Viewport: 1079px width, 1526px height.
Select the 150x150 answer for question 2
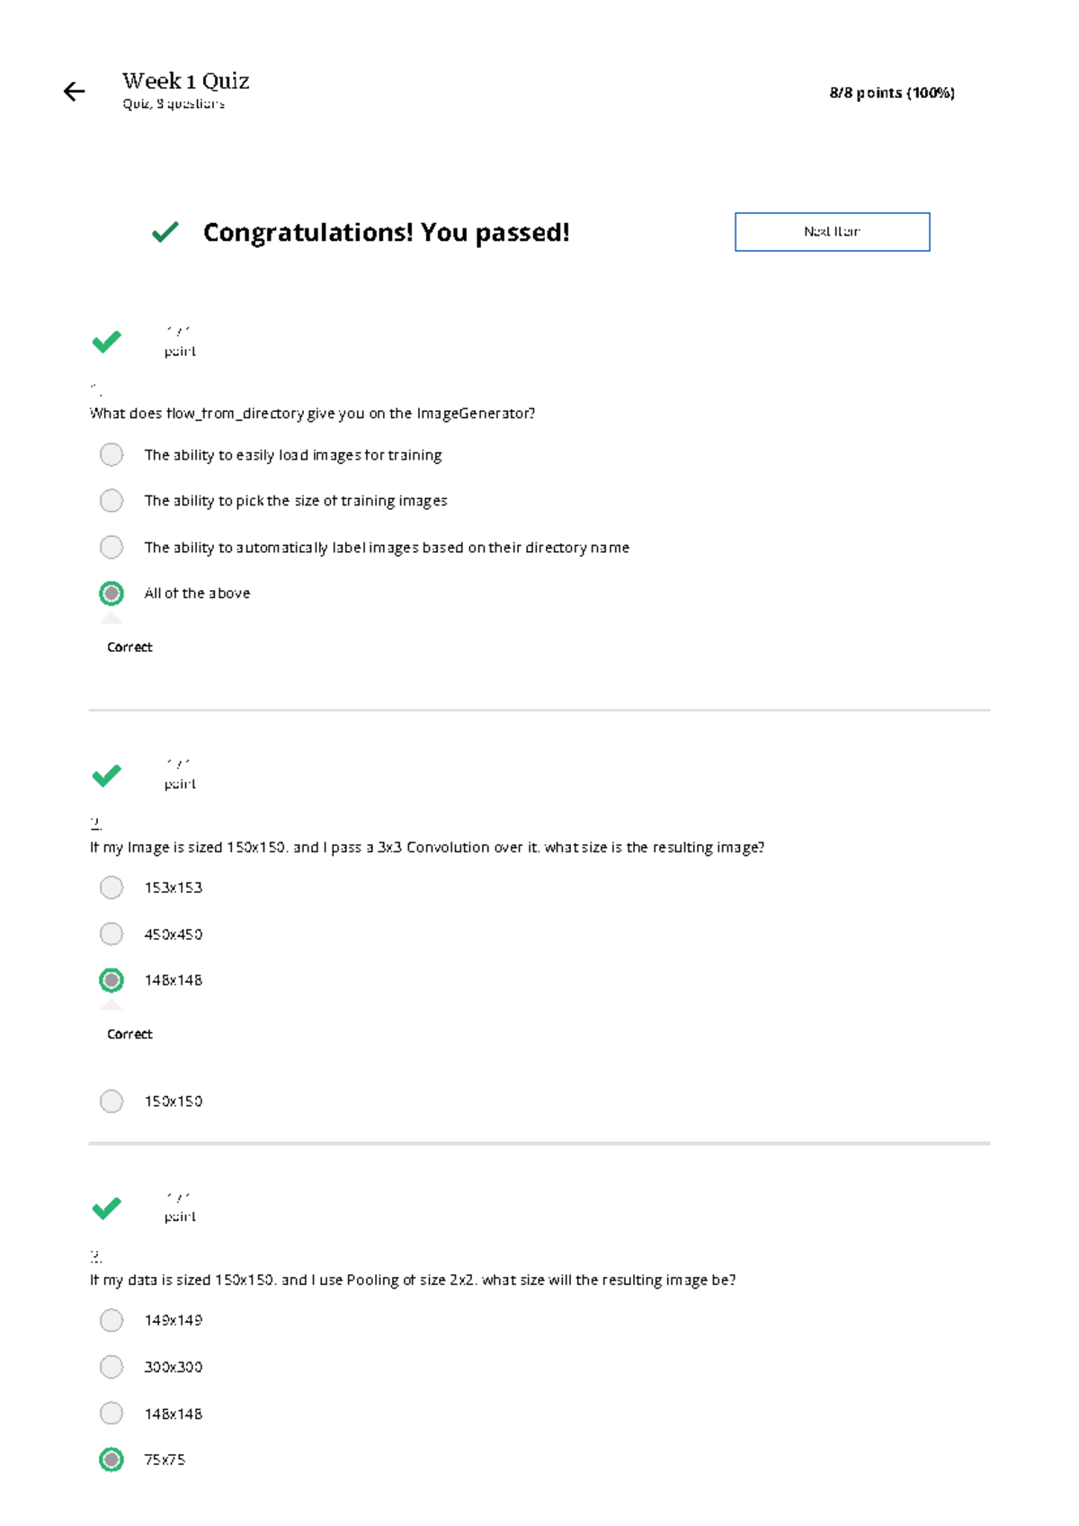111,1101
